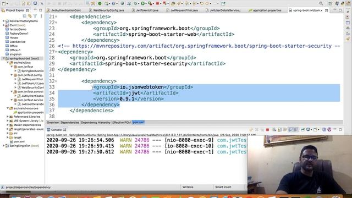352x198 pixels.
Task: Expand the Maven Dependencies node
Action: pos(8,125)
